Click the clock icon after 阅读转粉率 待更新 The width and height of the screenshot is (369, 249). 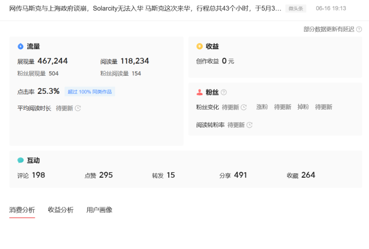(x=249, y=125)
